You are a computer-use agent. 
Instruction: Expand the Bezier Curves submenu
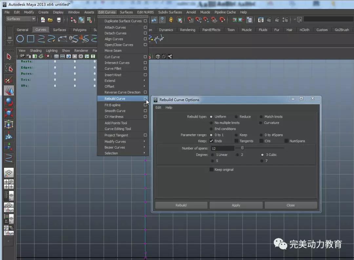(123, 147)
